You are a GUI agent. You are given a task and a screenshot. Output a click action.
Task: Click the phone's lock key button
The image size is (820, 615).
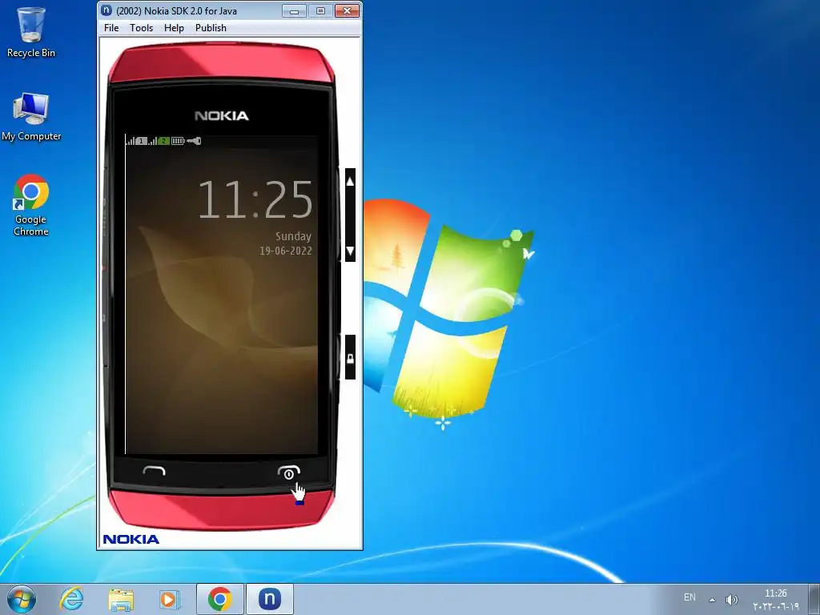click(x=351, y=358)
